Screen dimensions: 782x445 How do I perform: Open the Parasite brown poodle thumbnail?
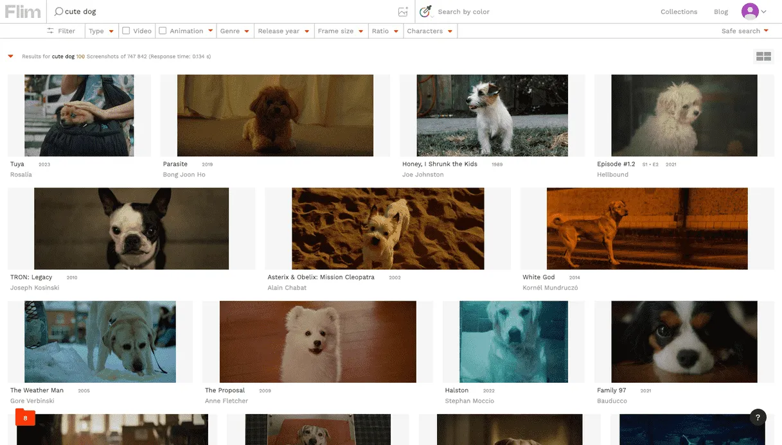click(275, 116)
